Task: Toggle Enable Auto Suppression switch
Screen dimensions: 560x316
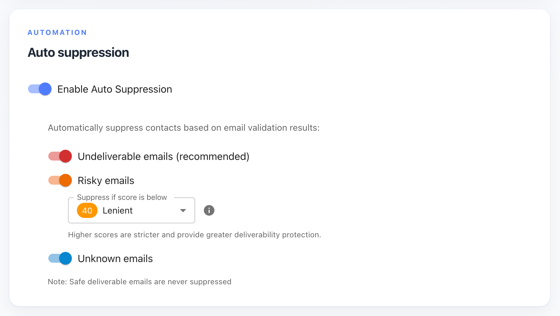Action: 40,89
